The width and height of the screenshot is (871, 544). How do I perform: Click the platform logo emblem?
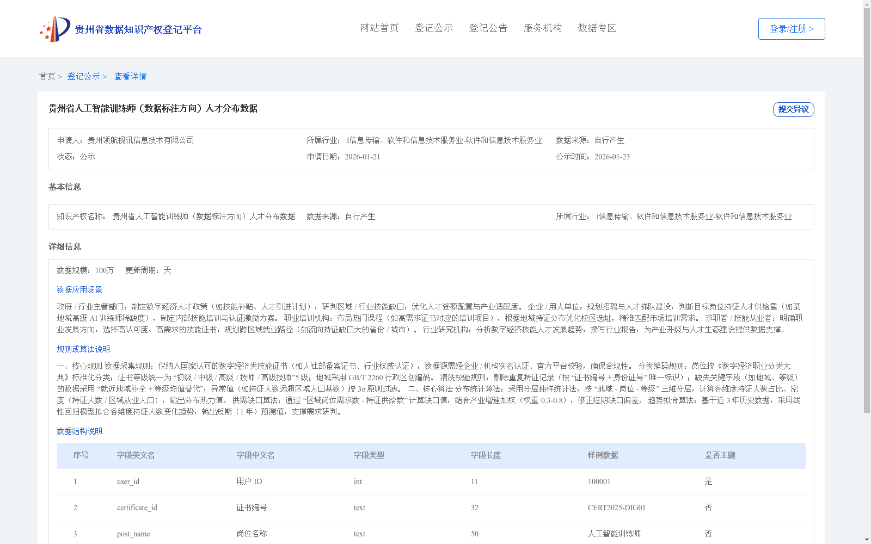coord(55,29)
